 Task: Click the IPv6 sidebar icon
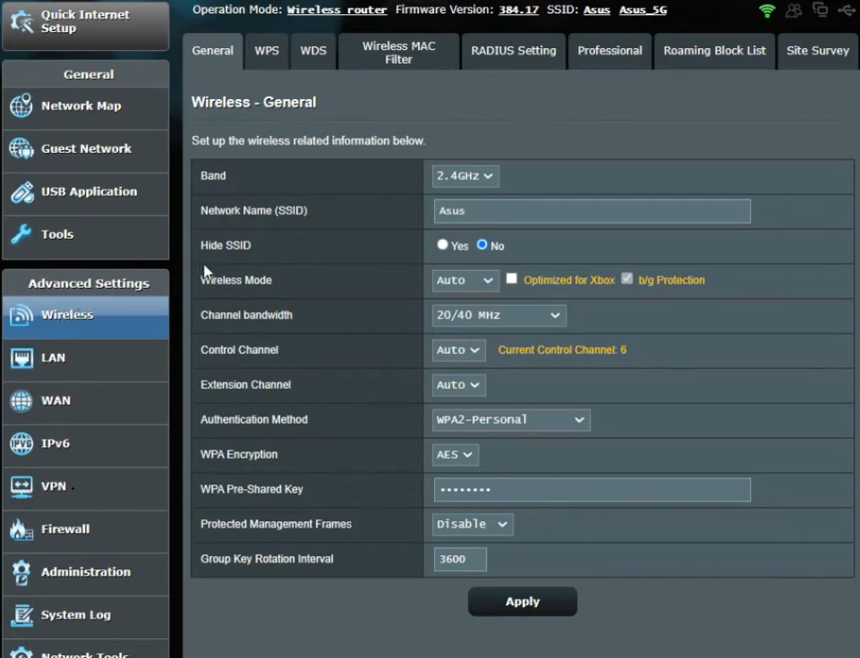pyautogui.click(x=21, y=444)
